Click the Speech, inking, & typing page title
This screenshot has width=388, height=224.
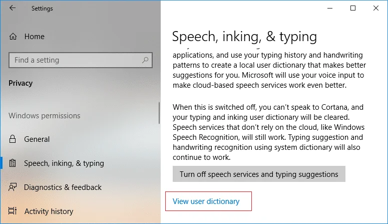pyautogui.click(x=244, y=37)
